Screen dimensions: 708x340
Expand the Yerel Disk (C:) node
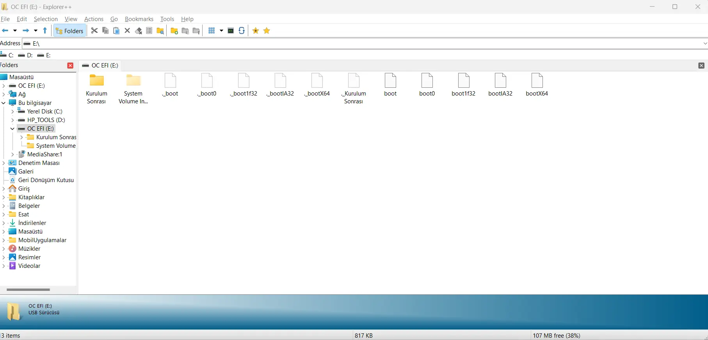[12, 112]
